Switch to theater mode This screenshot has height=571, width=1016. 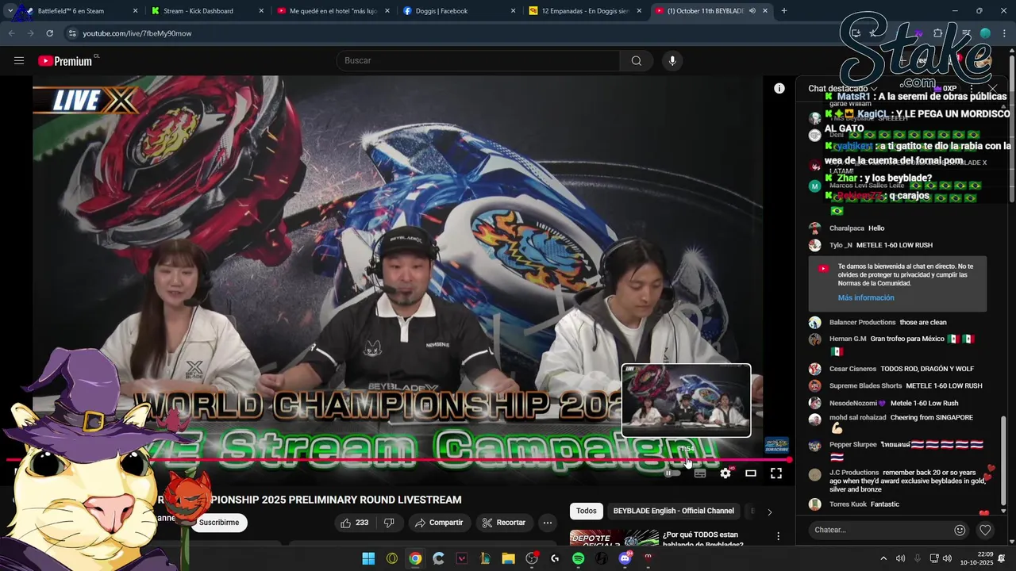point(750,473)
